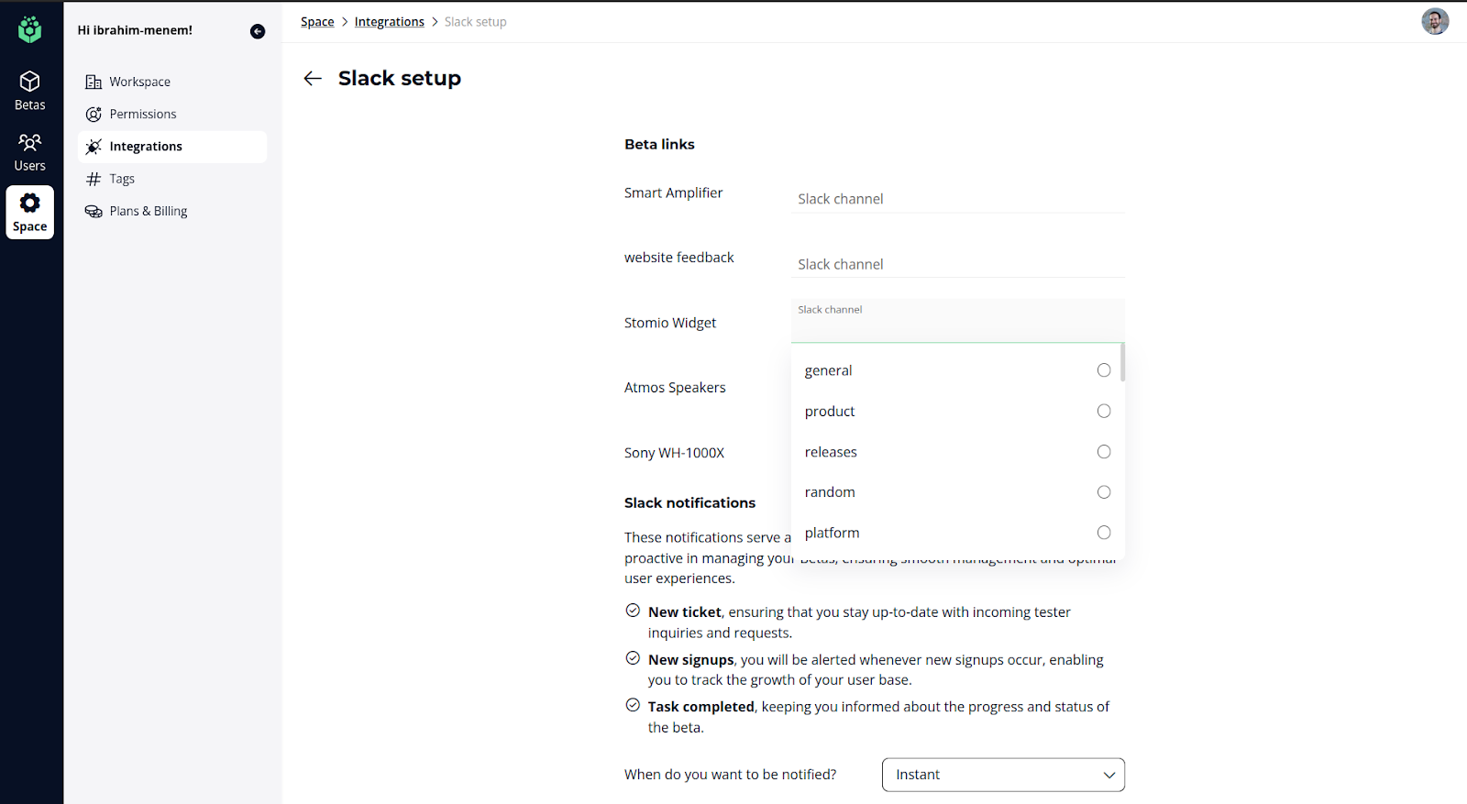
Task: Choose the releases channel radio button
Action: click(x=1104, y=452)
